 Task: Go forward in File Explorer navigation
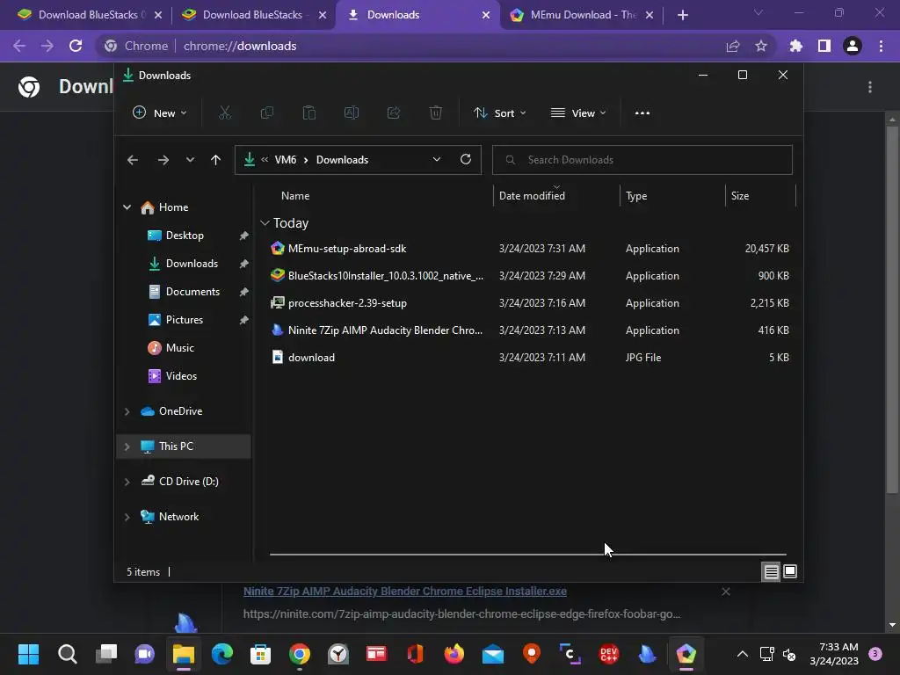(163, 160)
